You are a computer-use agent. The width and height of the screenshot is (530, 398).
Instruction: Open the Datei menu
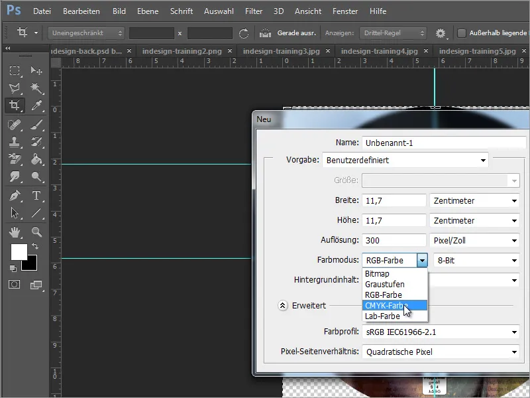click(42, 11)
